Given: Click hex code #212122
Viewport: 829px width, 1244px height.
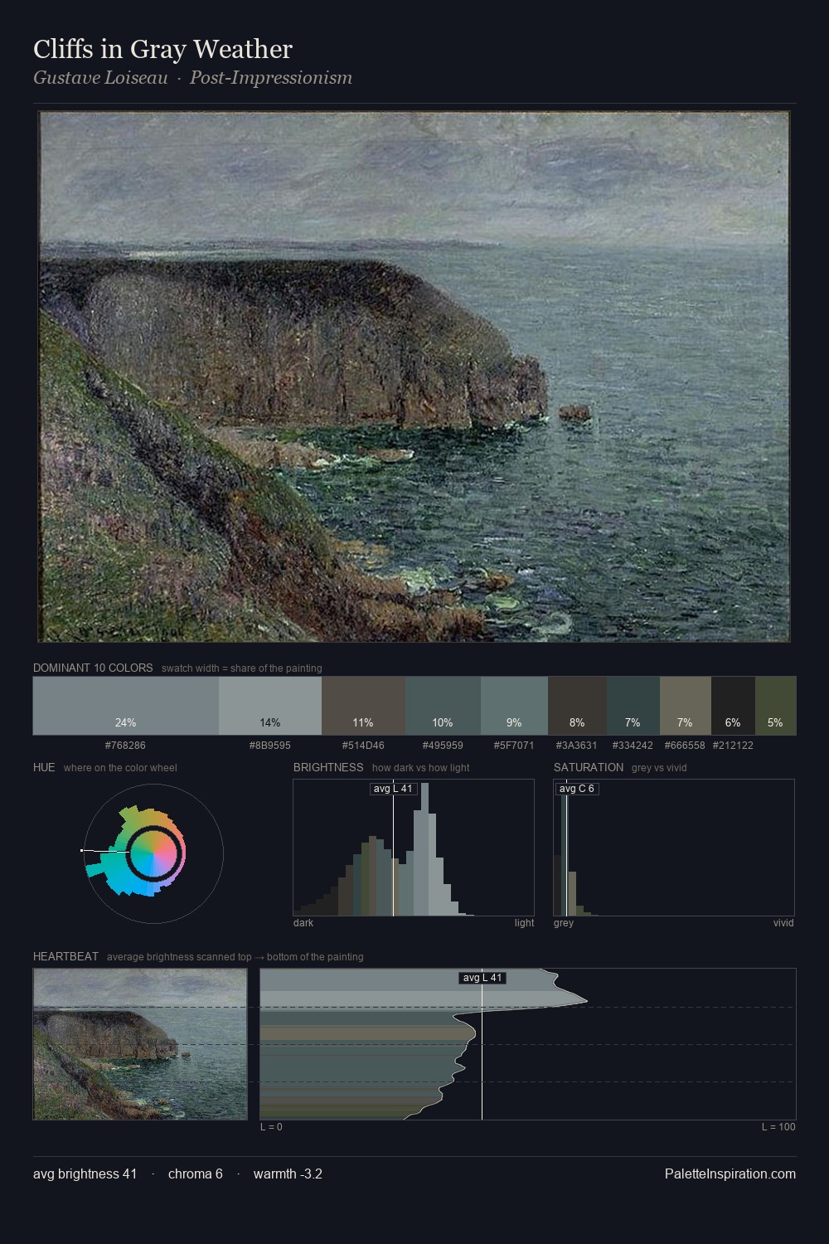Looking at the screenshot, I should [x=733, y=746].
